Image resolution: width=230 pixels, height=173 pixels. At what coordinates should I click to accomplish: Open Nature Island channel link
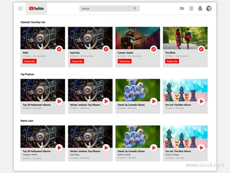pyautogui.click(x=124, y=155)
